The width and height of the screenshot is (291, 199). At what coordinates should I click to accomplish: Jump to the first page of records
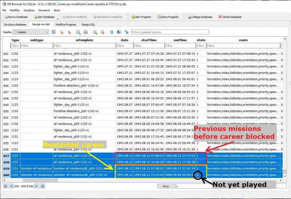click(x=5, y=186)
